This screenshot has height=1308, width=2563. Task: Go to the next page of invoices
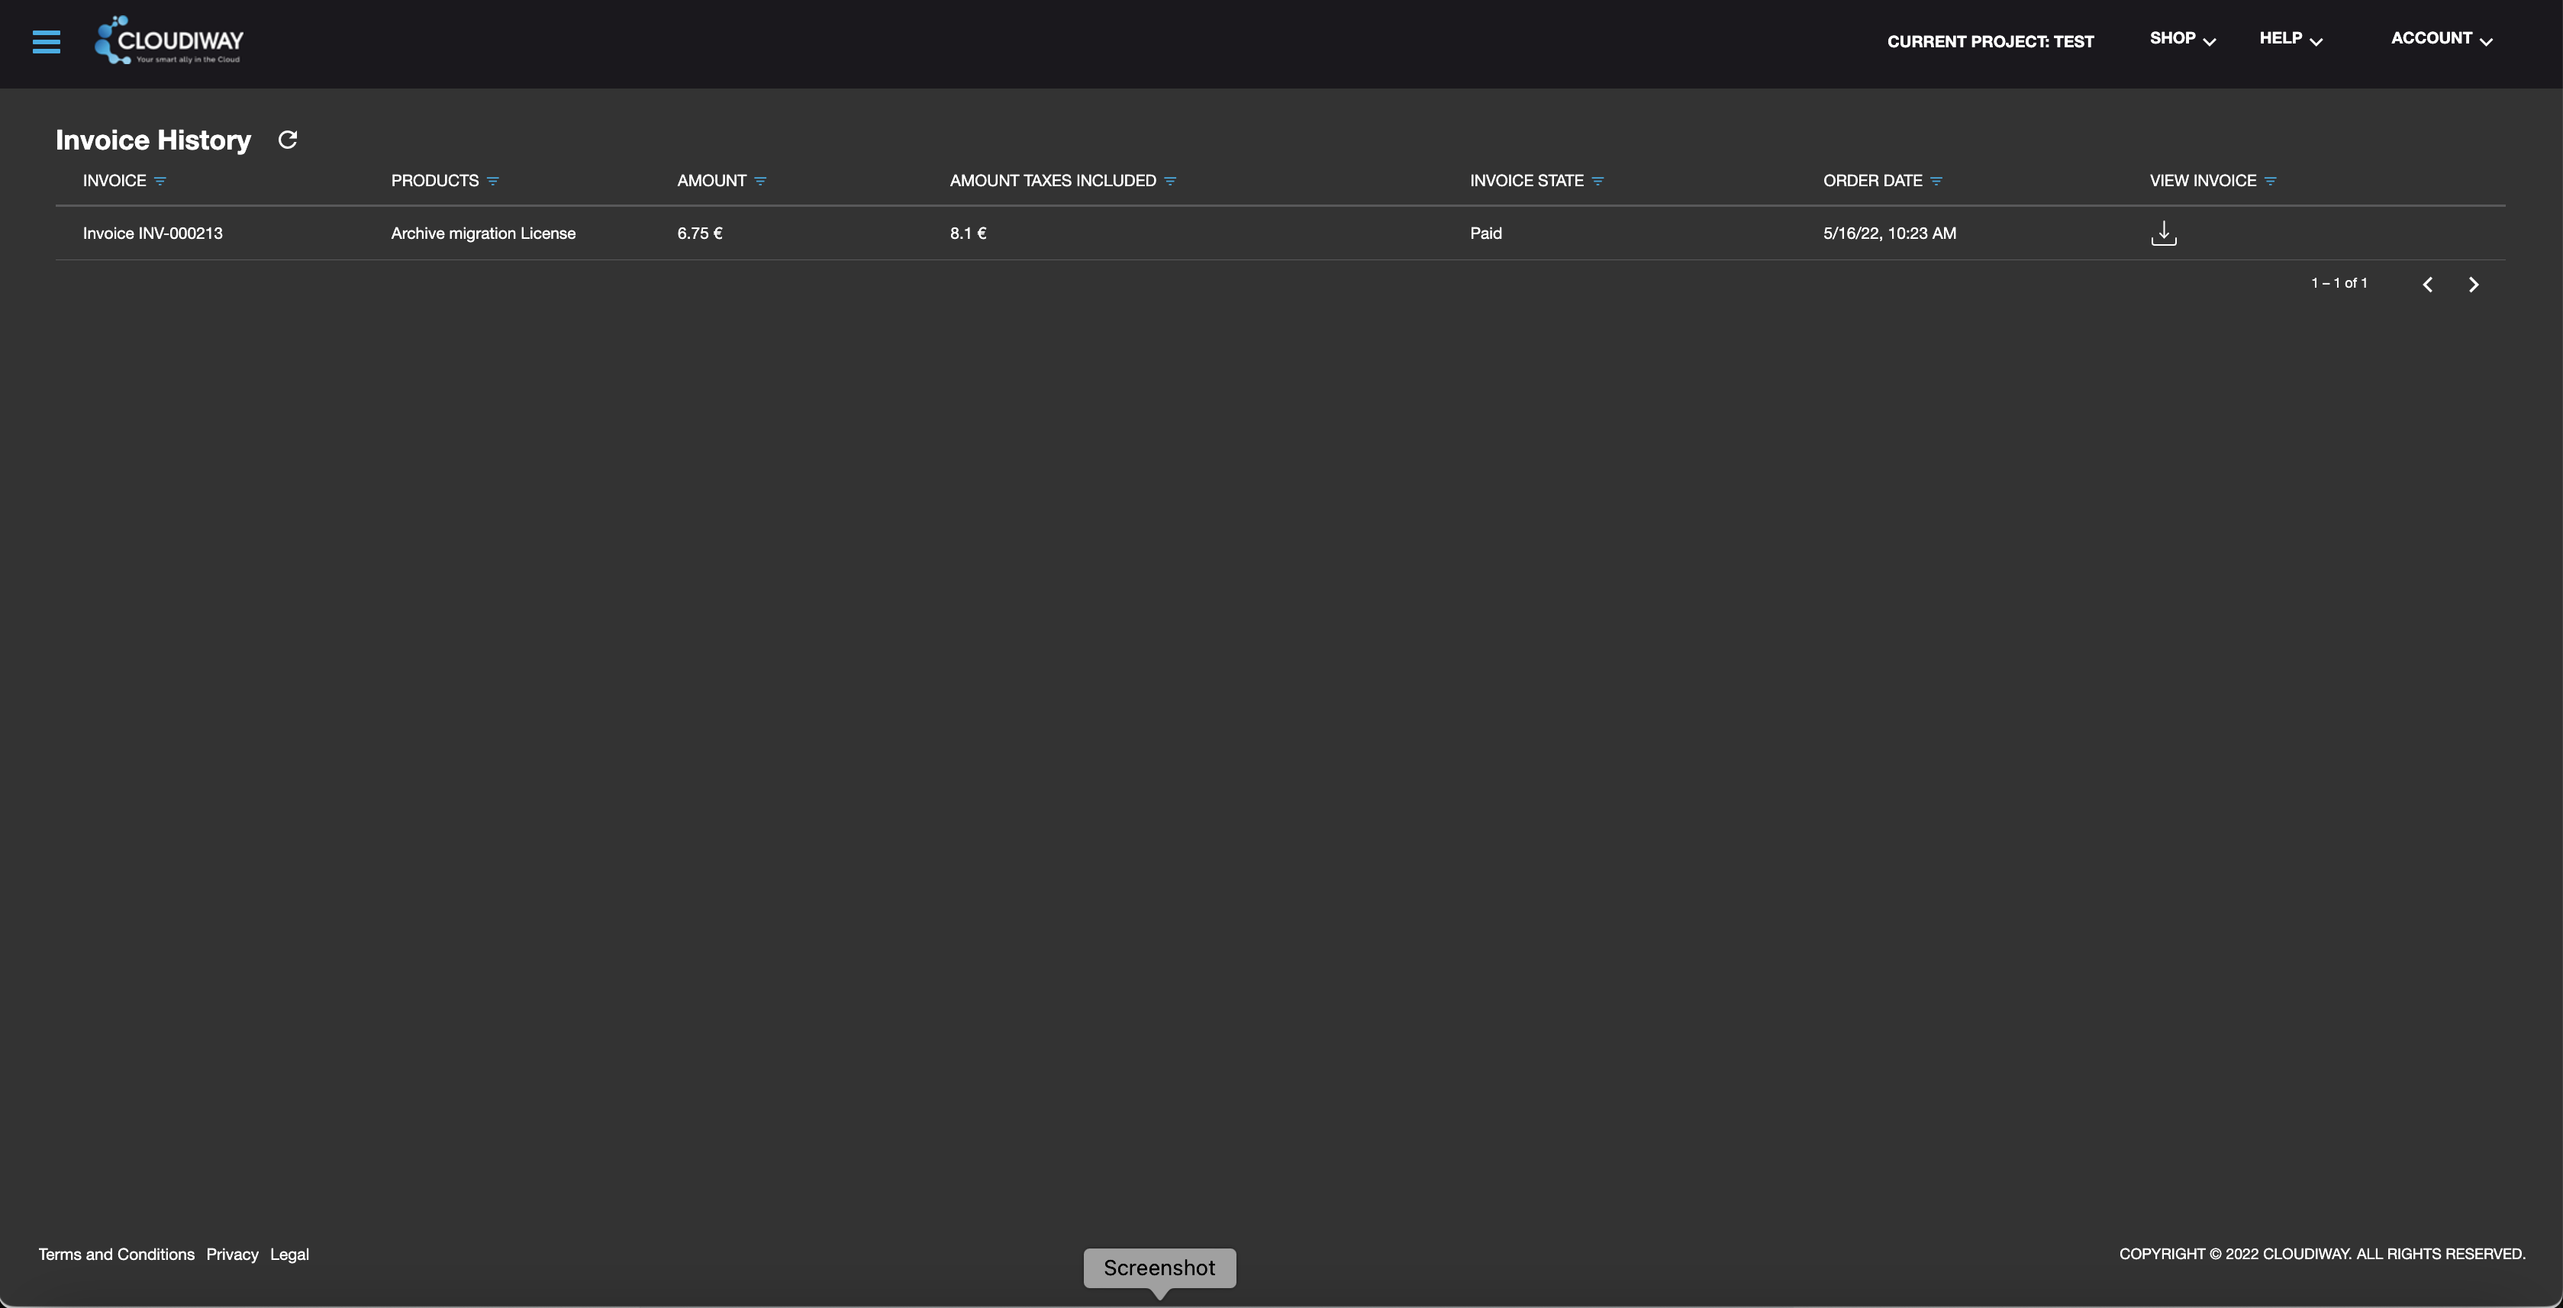click(2474, 283)
